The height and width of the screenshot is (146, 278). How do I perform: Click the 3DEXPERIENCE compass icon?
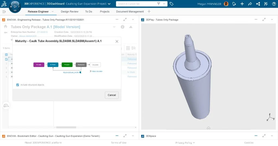pos(15,7)
